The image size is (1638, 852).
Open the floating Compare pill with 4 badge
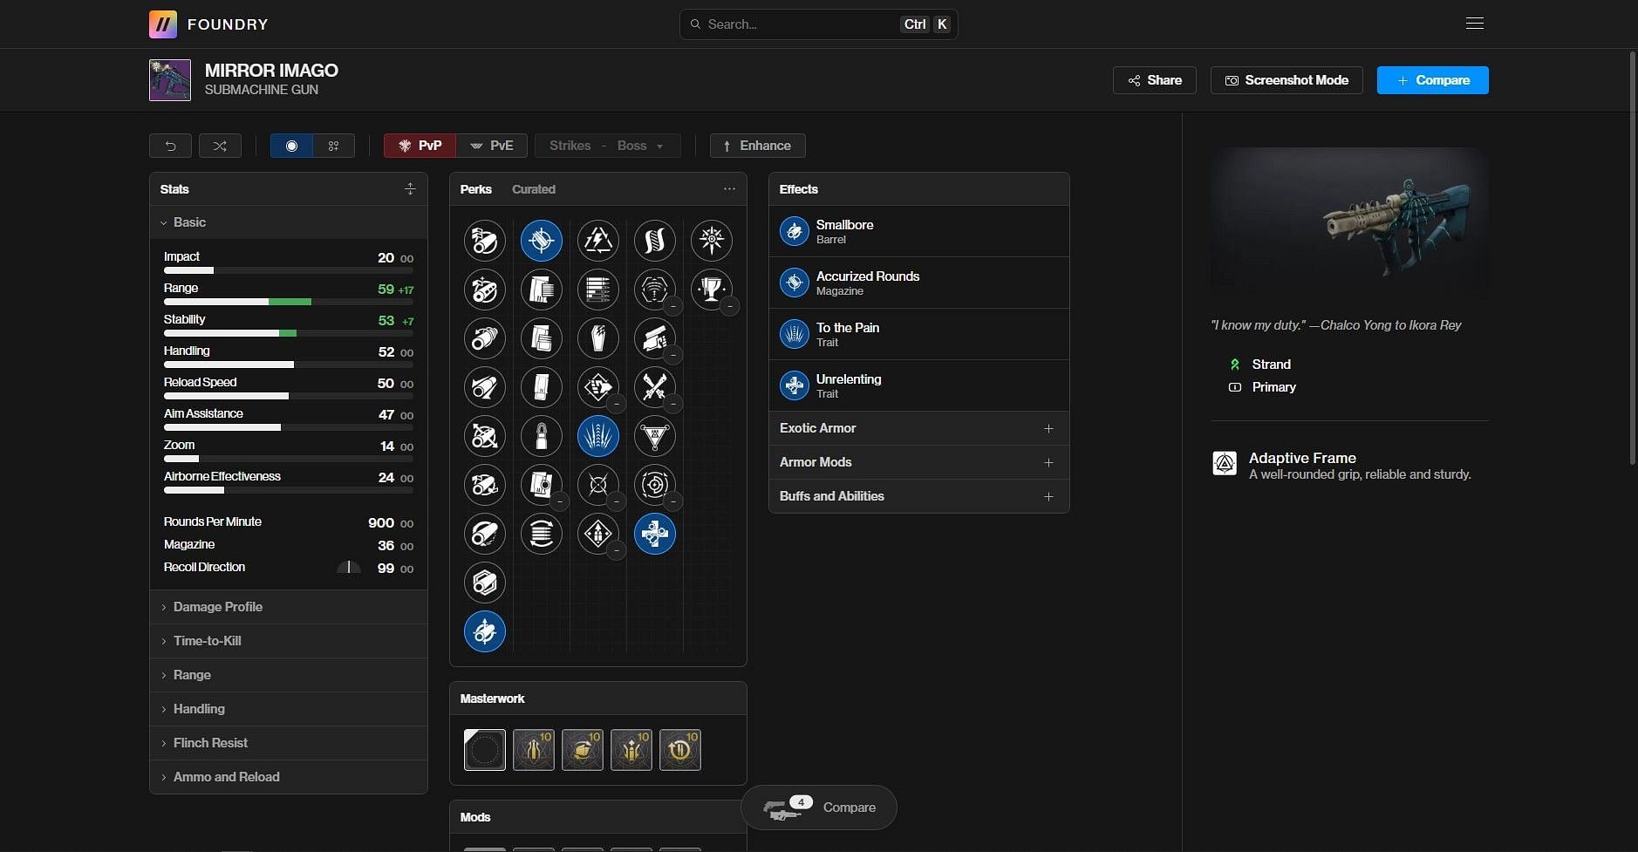[818, 808]
